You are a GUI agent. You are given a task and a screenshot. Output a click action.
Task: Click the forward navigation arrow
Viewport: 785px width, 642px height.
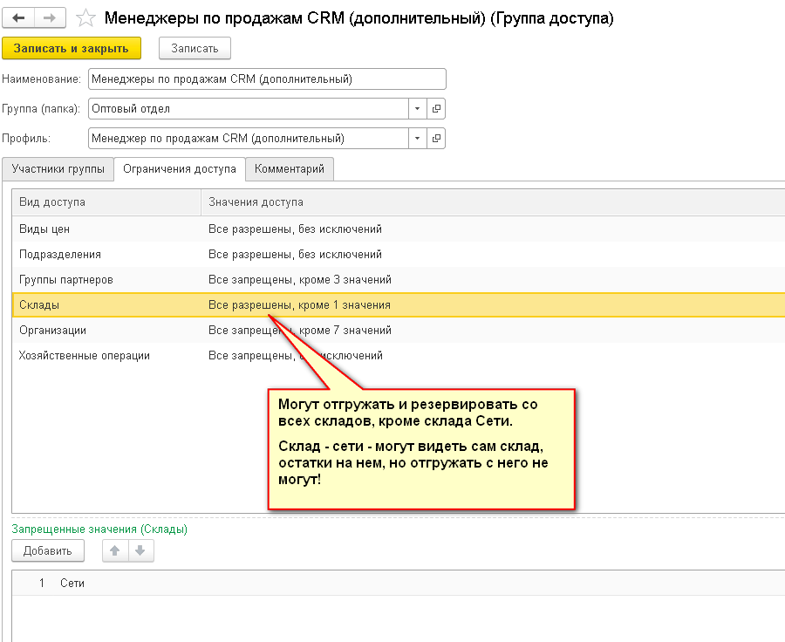pos(51,17)
